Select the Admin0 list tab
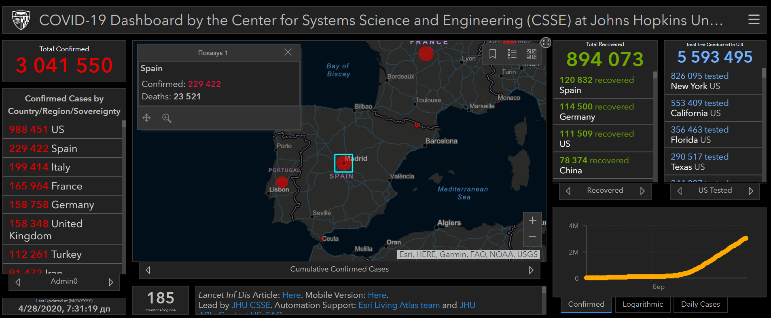Screen dimensions: 771x318 coord(64,281)
